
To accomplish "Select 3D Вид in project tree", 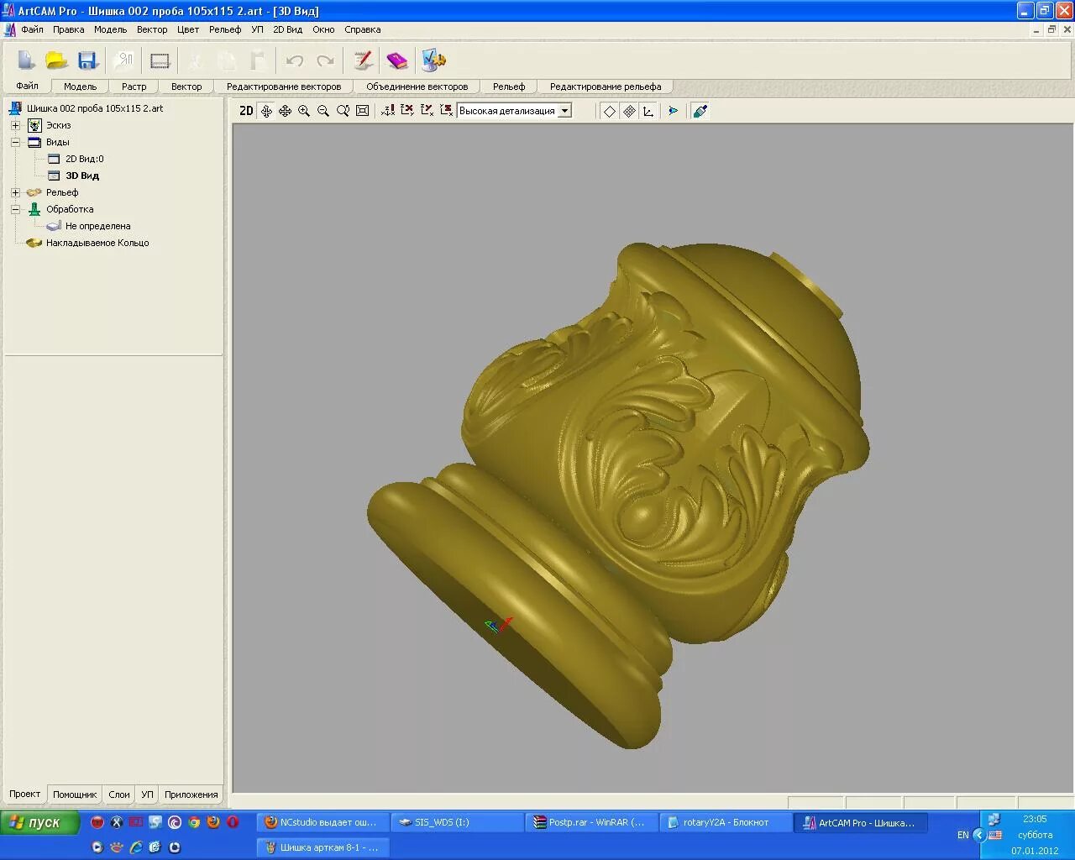I will point(82,176).
